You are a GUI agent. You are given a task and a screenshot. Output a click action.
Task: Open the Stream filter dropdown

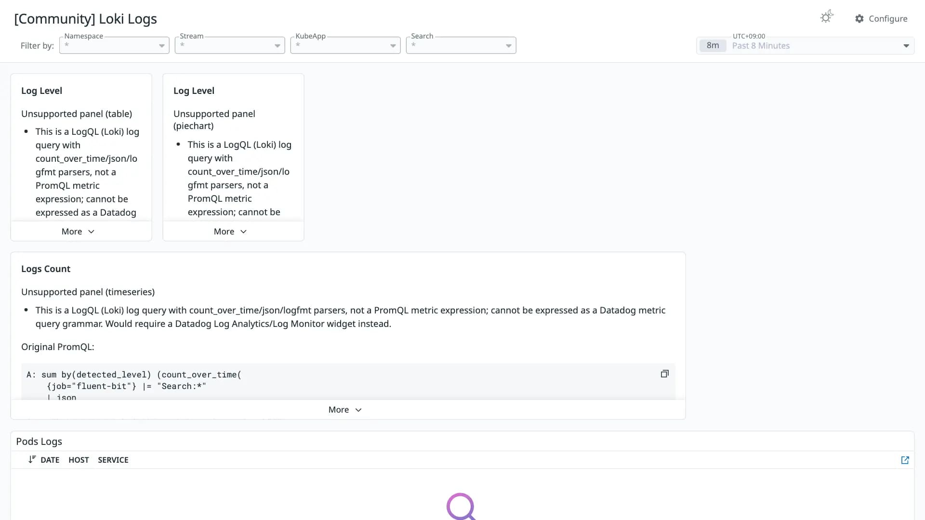click(x=230, y=45)
